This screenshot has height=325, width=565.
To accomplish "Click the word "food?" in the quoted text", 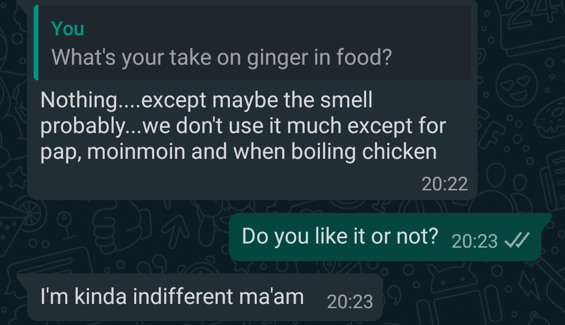I will (x=367, y=57).
